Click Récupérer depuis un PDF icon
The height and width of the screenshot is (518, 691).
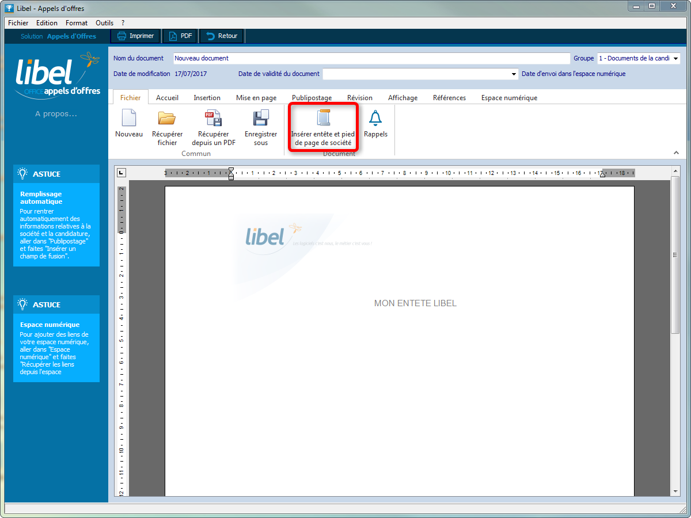[213, 118]
